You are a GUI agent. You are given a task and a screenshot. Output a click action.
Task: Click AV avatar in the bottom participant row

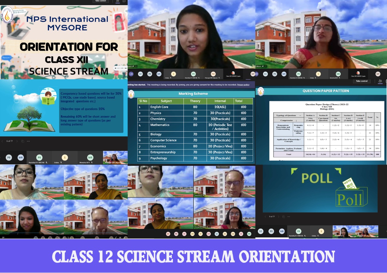tap(168, 234)
